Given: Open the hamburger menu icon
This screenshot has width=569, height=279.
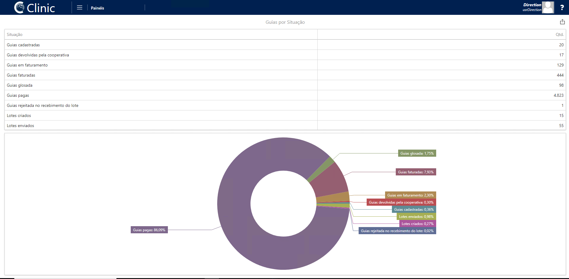Looking at the screenshot, I should 80,8.
